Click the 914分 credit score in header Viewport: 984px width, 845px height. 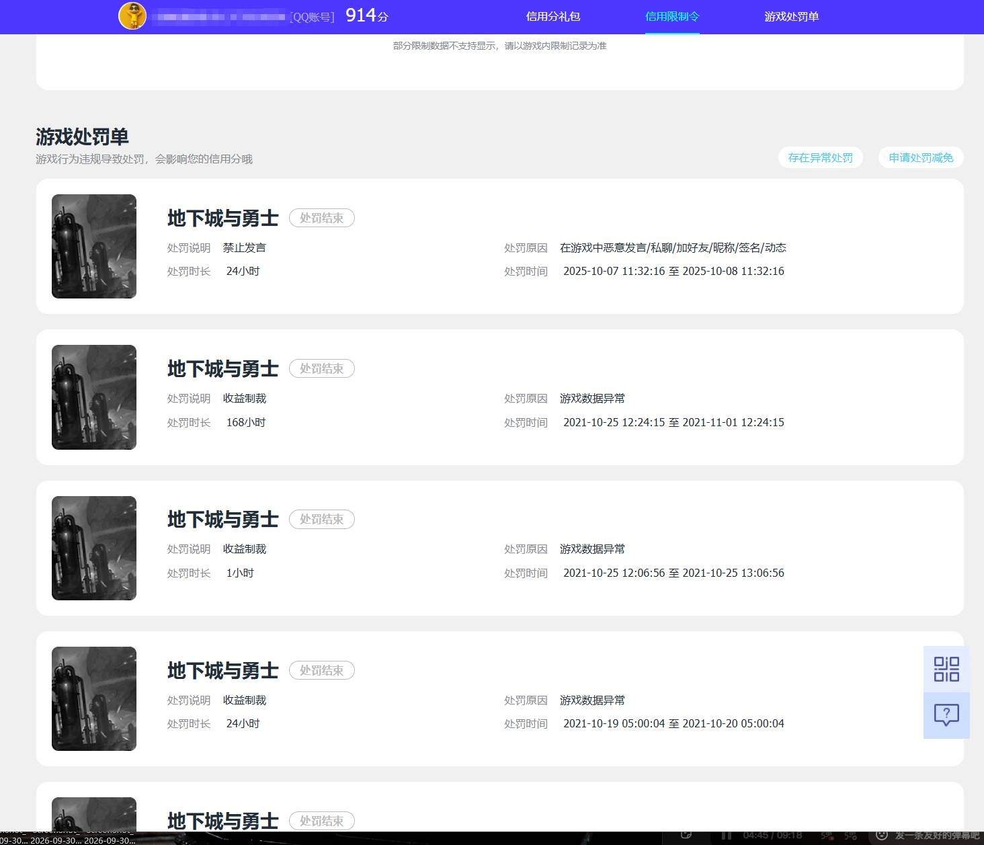click(367, 15)
